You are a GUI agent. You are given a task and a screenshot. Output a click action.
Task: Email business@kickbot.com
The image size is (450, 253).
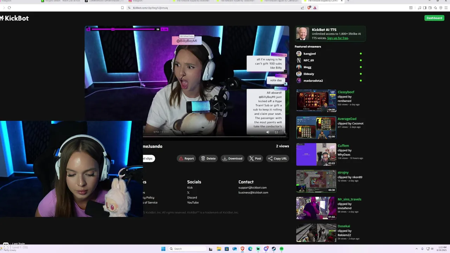pyautogui.click(x=253, y=193)
